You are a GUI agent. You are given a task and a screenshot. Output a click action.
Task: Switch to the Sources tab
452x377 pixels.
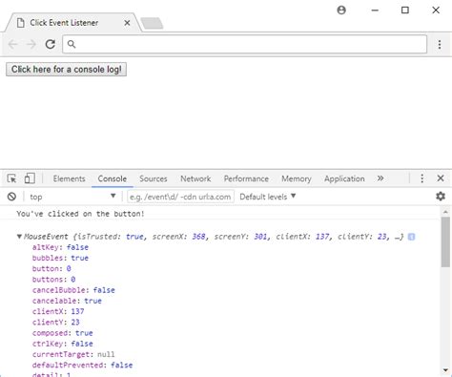click(x=154, y=178)
